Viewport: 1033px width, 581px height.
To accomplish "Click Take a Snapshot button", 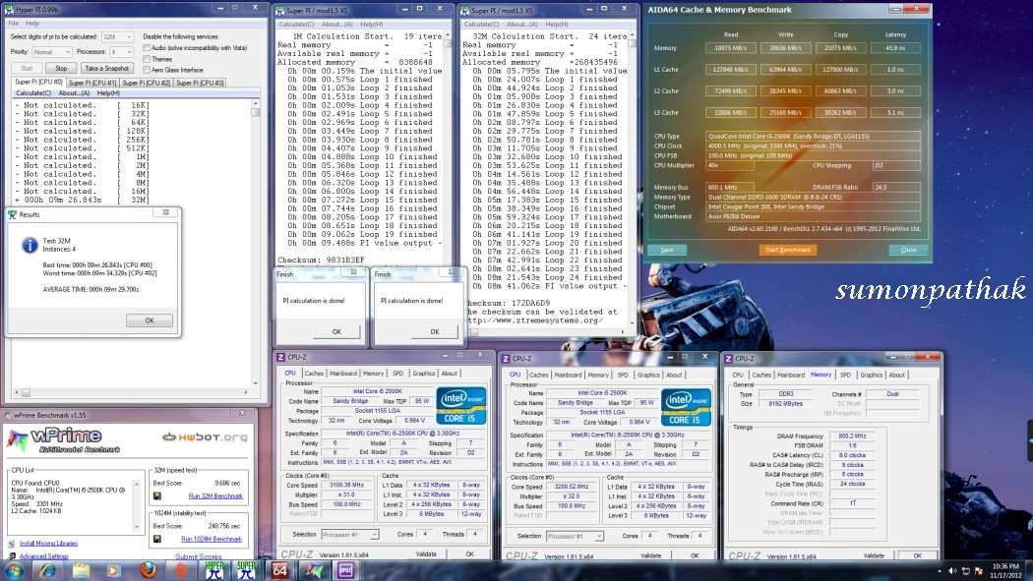I will (x=106, y=69).
